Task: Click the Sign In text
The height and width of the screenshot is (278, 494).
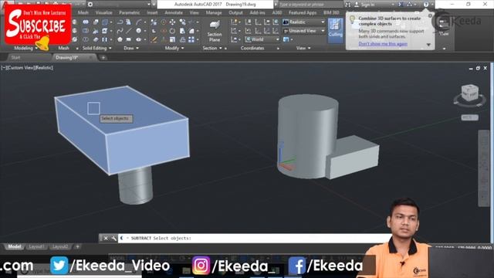Action: pos(367,5)
